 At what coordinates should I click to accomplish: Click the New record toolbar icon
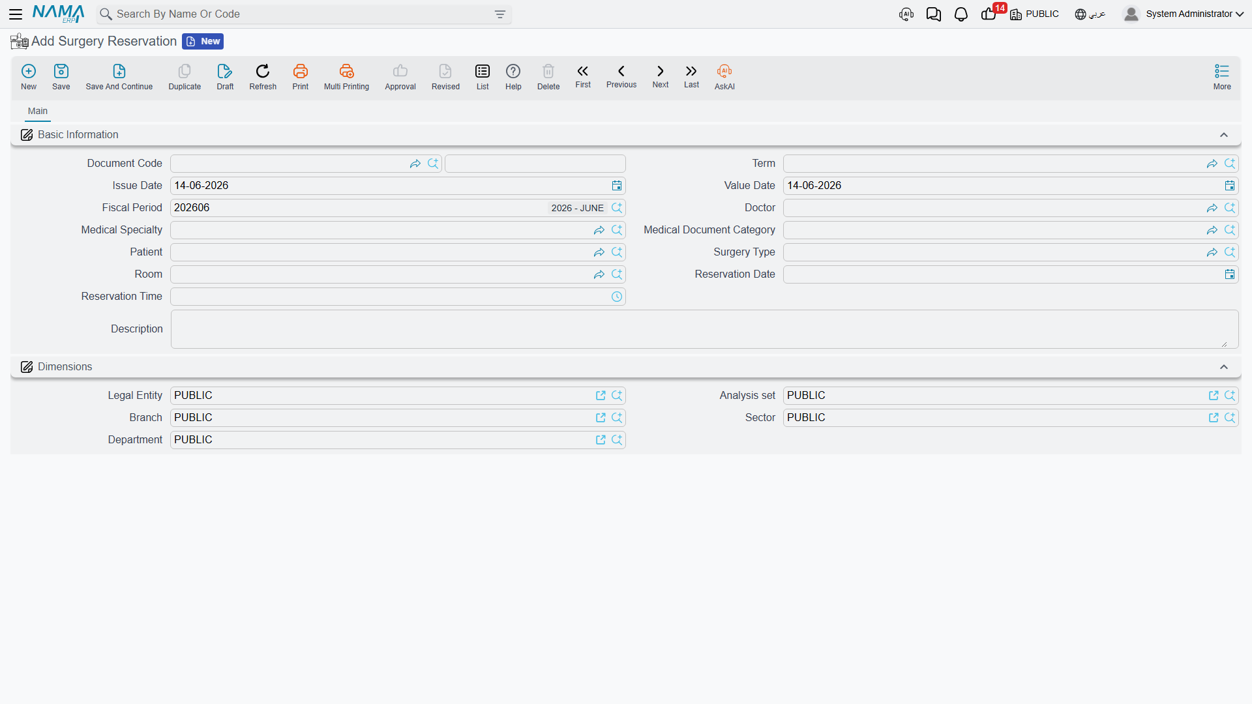tap(29, 77)
